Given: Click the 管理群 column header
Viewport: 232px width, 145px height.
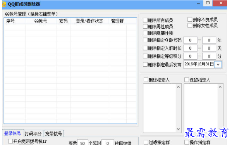Looking at the screenshot, I should click(118, 21).
